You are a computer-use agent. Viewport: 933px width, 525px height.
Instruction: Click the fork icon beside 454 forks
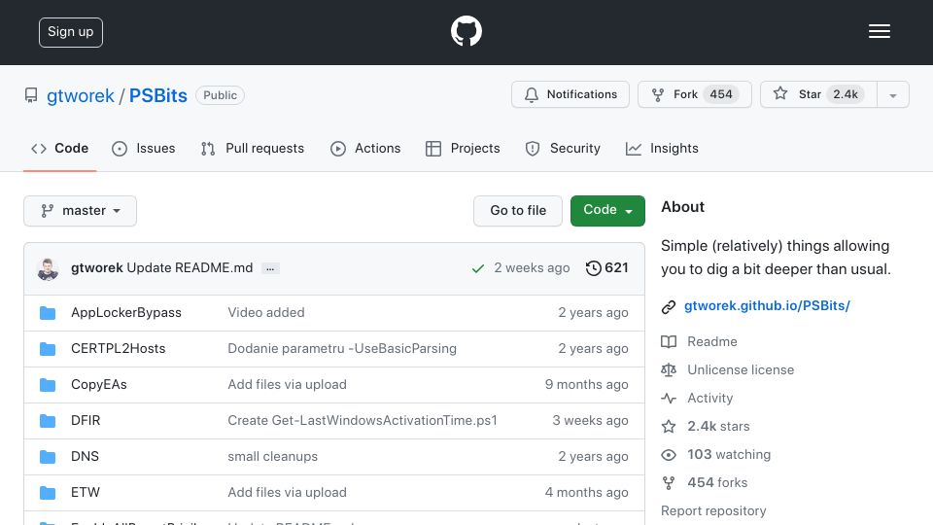669,483
